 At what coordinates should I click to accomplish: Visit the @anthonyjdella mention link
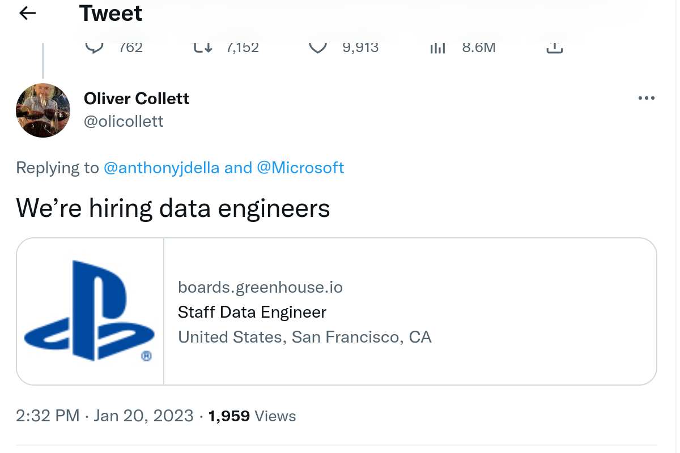[161, 168]
